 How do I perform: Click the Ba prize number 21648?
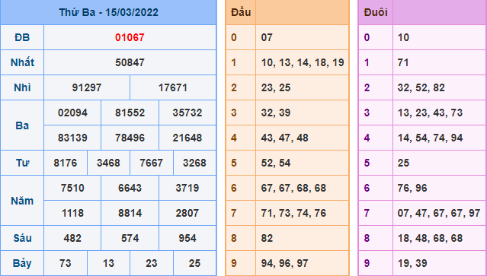(187, 138)
